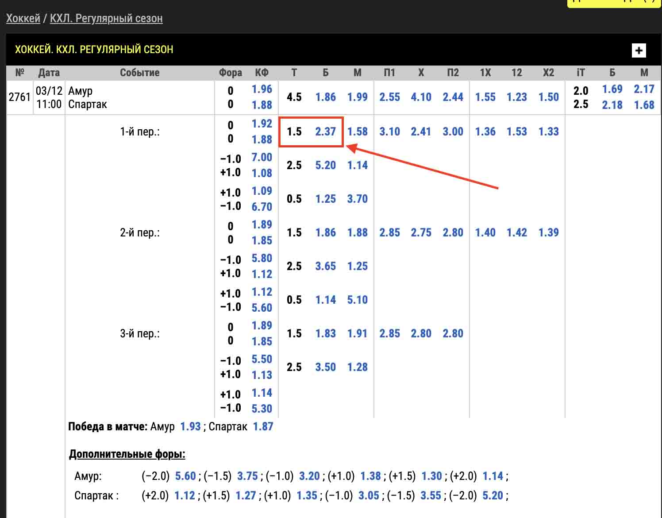
Task: Pick Спартак (+1.5) handicap odds 1.27
Action: [246, 495]
